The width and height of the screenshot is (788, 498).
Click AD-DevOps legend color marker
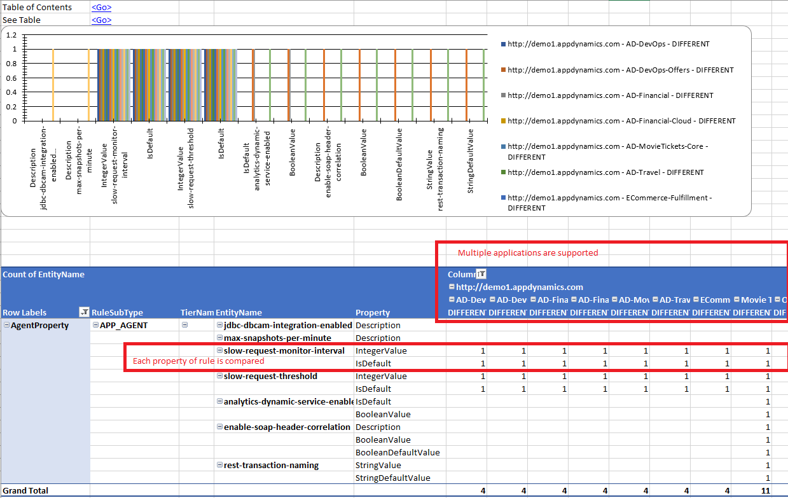click(x=503, y=45)
